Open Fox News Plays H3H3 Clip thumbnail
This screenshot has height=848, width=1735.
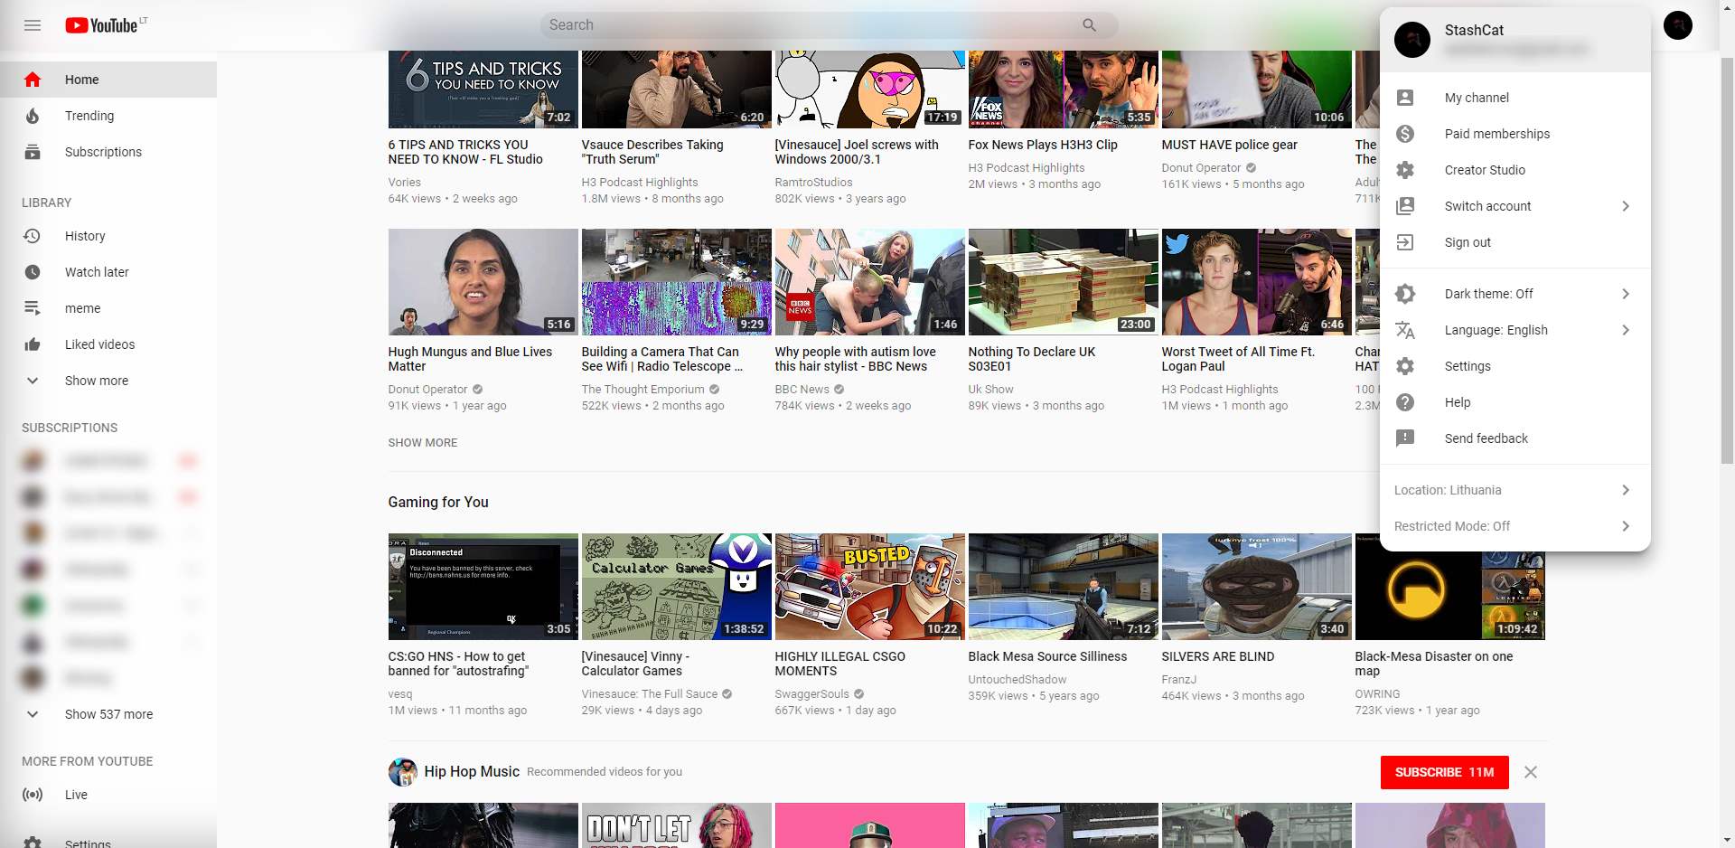1063,89
